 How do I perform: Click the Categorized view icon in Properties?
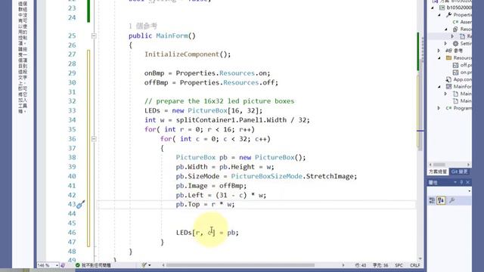(x=432, y=201)
